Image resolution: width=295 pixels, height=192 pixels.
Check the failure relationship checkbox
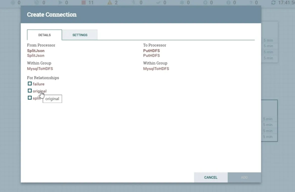30,84
